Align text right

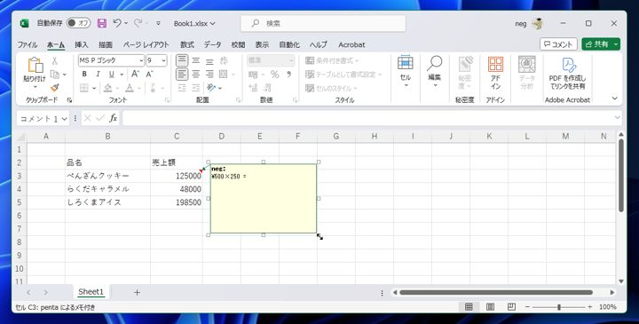[x=209, y=75]
